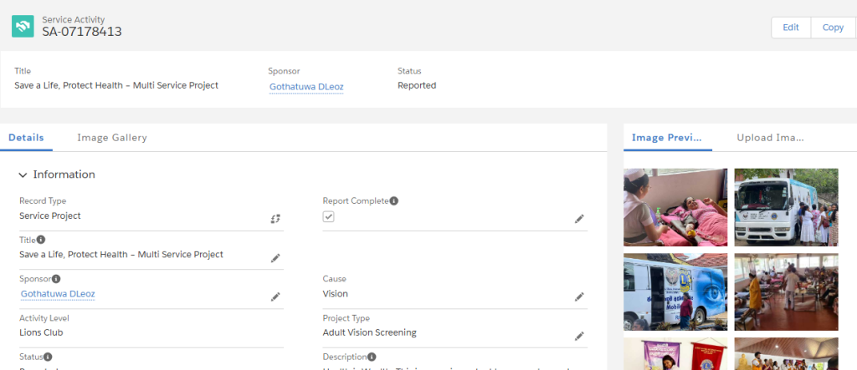The image size is (857, 370).
Task: Show info tooltip for Report Complete
Action: [394, 200]
